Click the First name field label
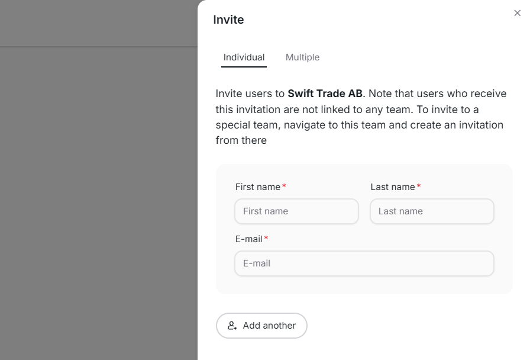The image size is (530, 360). tap(258, 187)
